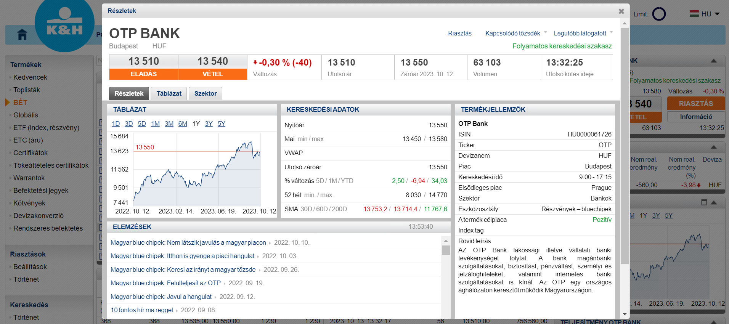Select the 1M chart range
Viewport: 729px width, 324px height.
click(155, 124)
